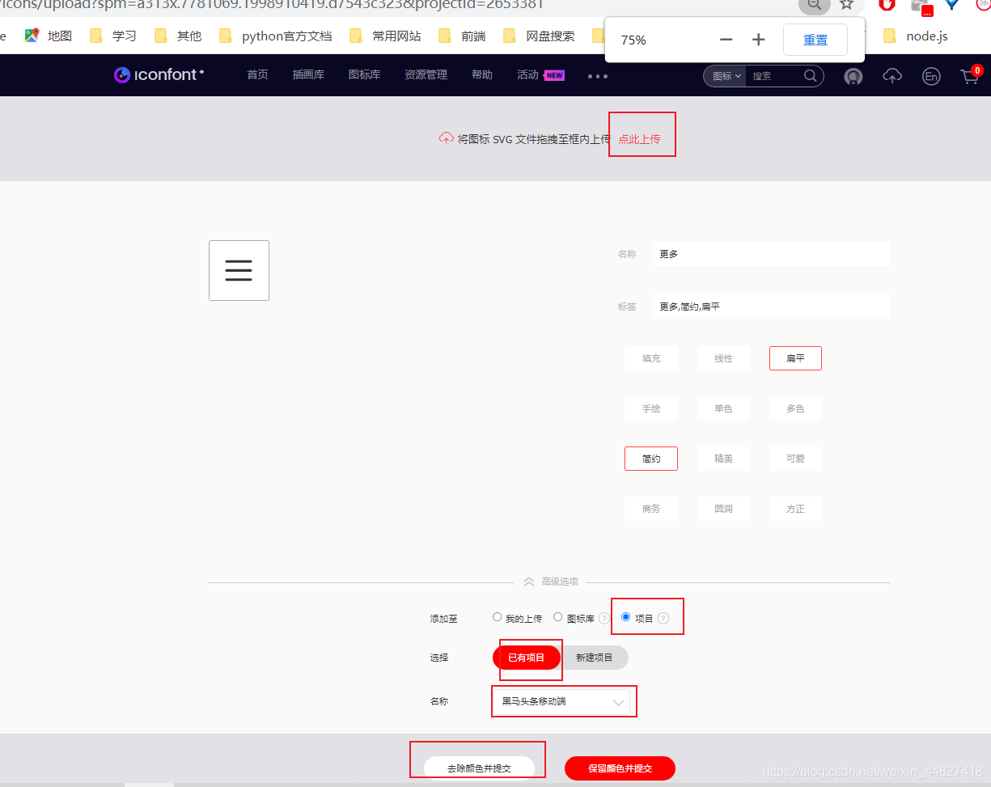The width and height of the screenshot is (991, 787).
Task: Open the python官方文档 bookmark folder
Action: coord(276,36)
